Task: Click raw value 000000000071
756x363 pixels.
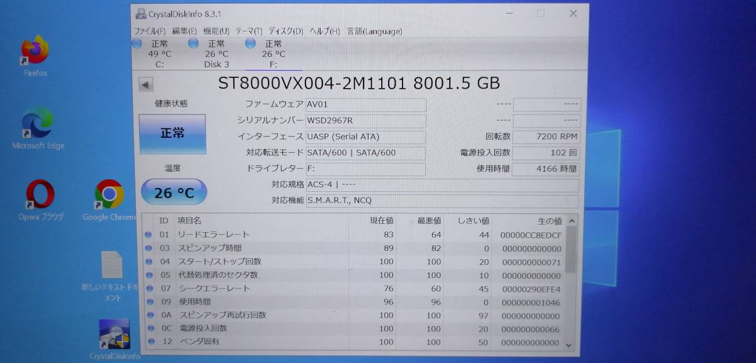Action: tap(530, 262)
